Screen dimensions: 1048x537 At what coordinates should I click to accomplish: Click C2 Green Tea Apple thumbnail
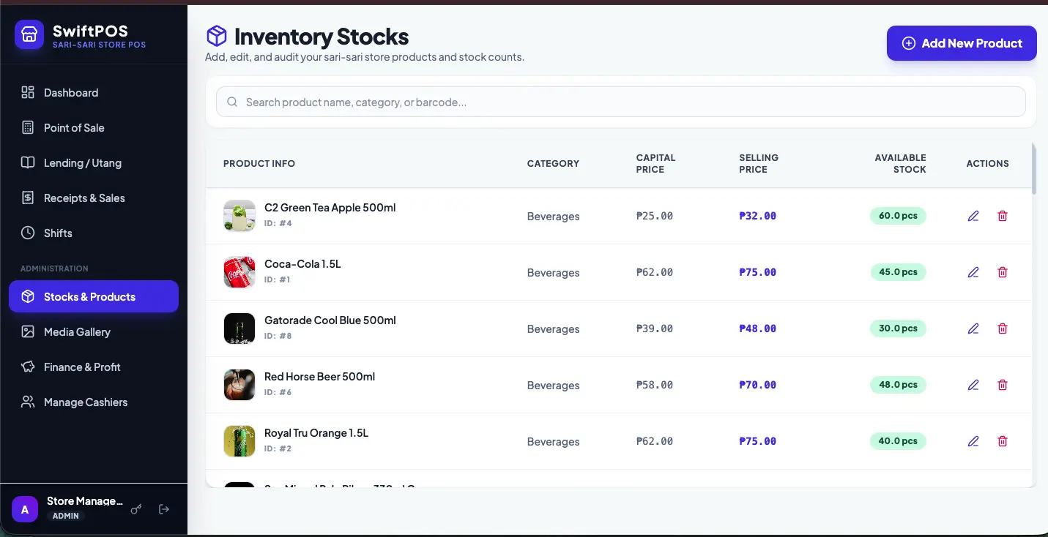[x=239, y=216]
